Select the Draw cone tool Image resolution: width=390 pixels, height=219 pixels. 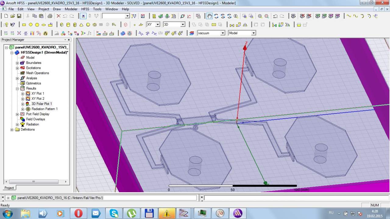[x=81, y=25]
